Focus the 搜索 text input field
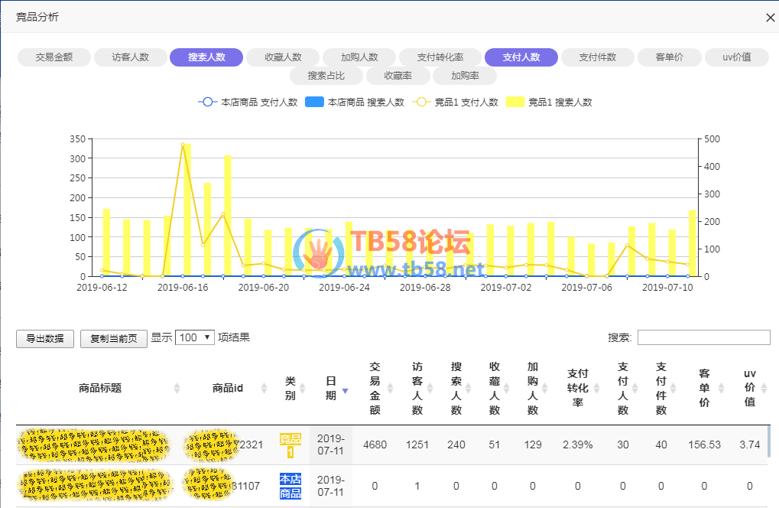Screen dimensions: 779x508 pos(703,337)
